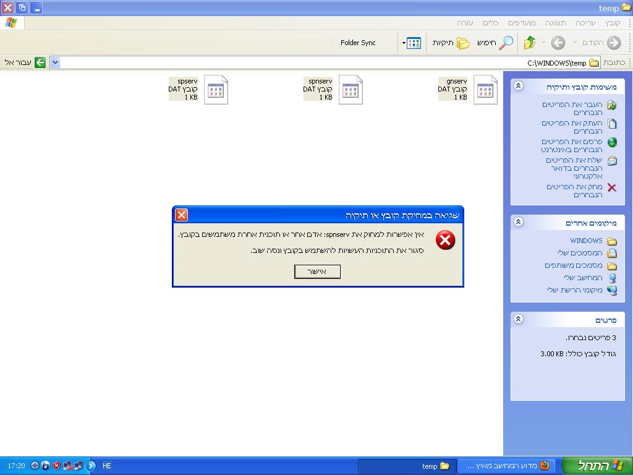Open the קובץ (File) menu

coord(613,23)
